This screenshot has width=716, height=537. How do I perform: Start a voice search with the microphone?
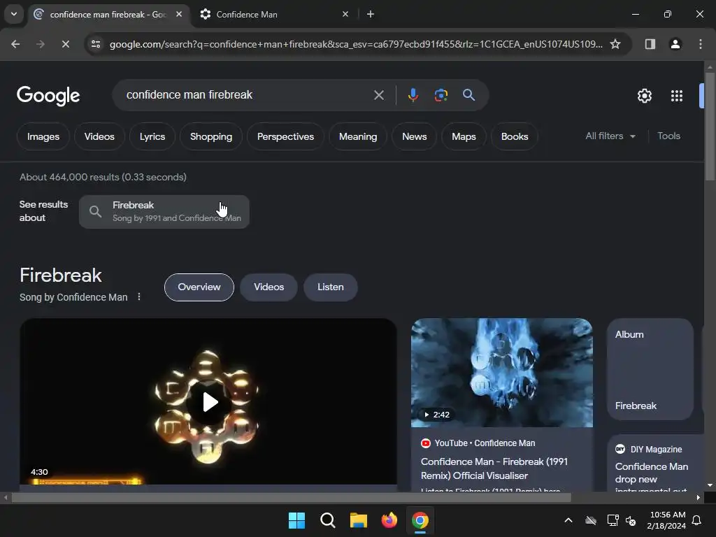[413, 95]
